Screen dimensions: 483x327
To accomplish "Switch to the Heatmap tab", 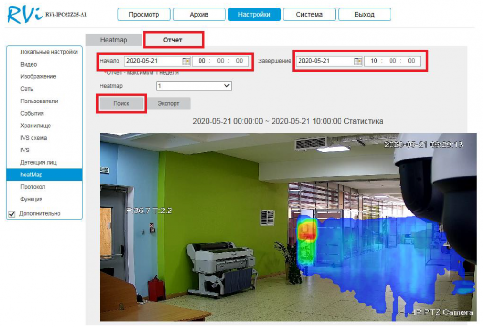I will [114, 40].
